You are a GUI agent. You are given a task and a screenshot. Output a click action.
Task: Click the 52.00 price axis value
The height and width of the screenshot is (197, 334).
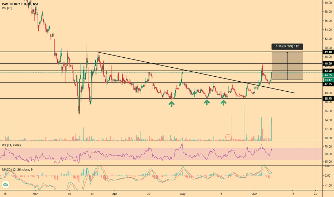click(328, 39)
